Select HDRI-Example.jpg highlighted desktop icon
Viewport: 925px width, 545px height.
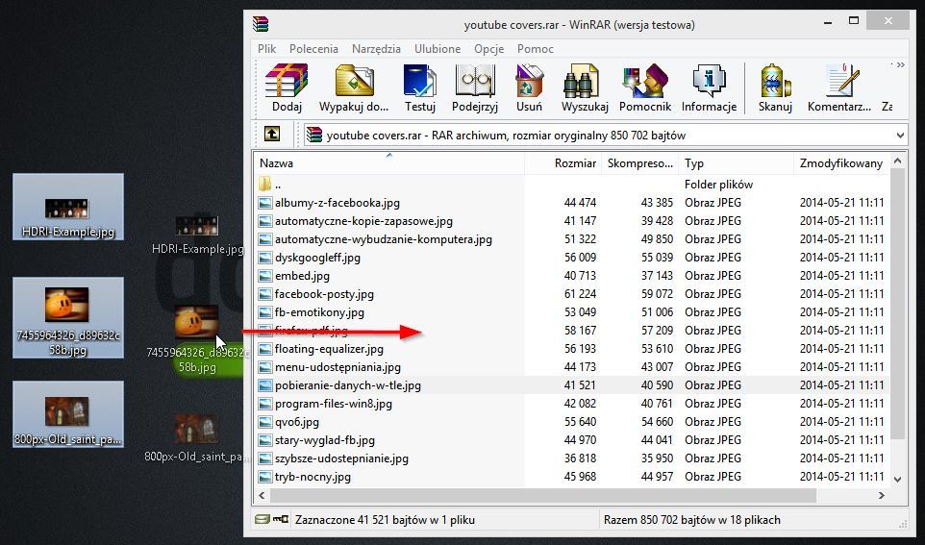[68, 207]
